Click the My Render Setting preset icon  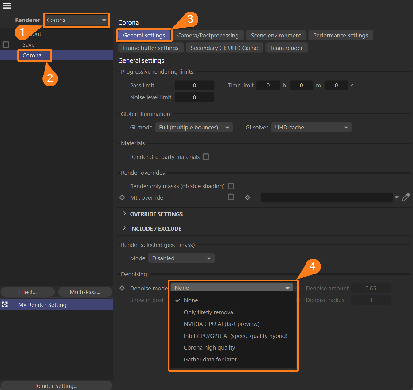5,304
